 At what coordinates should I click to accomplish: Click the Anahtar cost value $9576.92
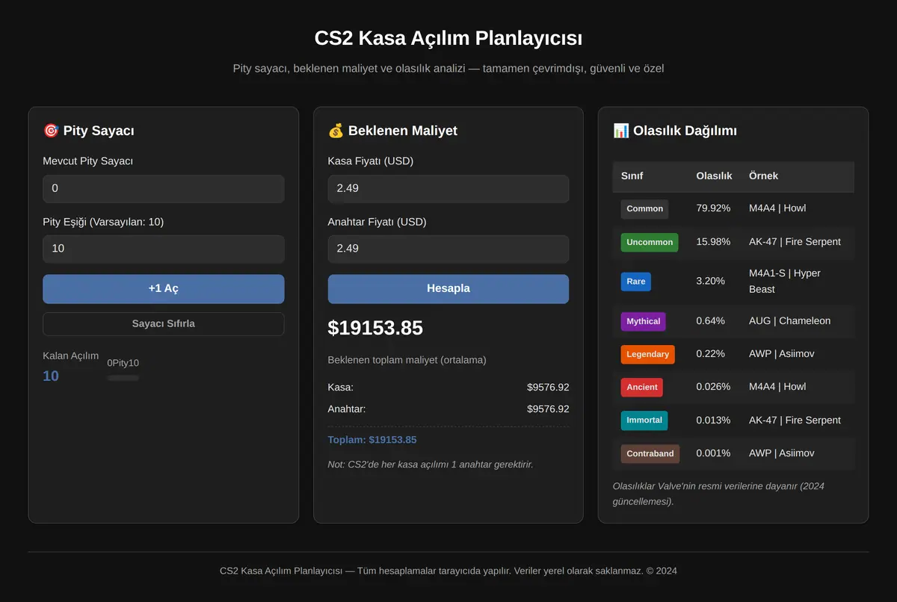[548, 409]
